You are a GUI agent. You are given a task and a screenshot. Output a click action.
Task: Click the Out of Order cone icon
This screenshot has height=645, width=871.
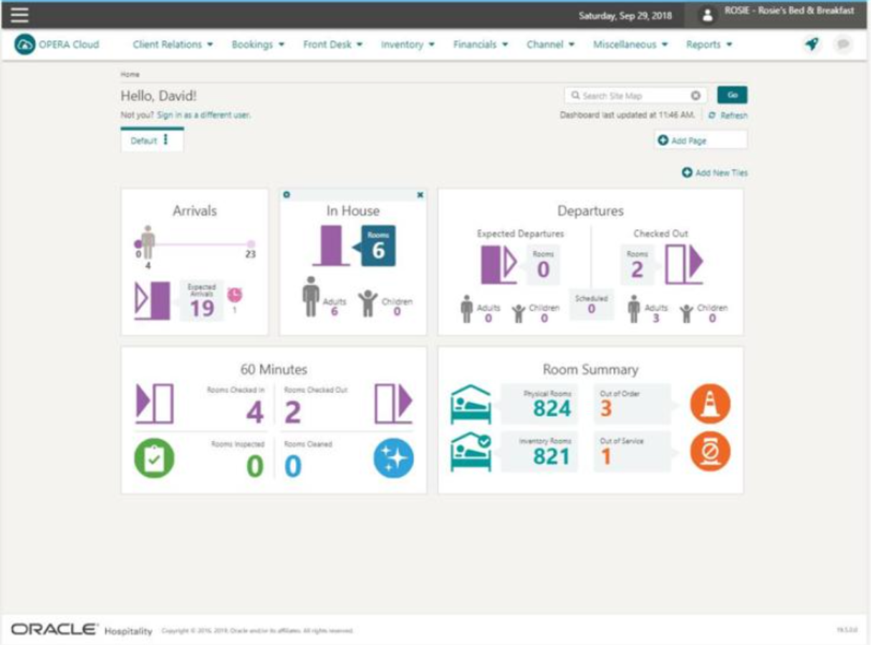pos(711,404)
